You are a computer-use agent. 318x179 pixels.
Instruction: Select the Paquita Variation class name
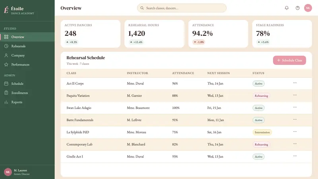(x=78, y=95)
